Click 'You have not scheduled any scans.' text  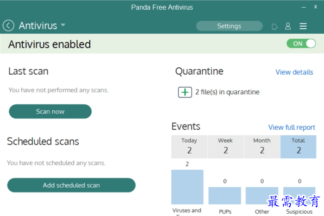[x=56, y=163]
